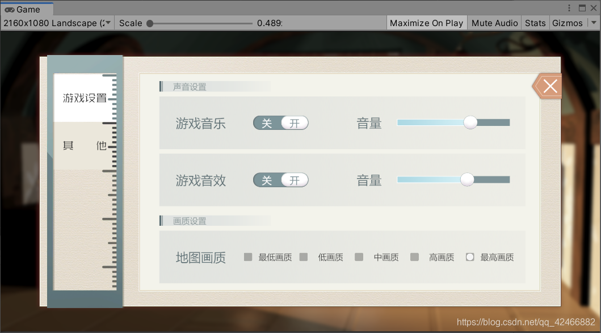The image size is (601, 333).
Task: Toggle Mute Audio
Action: tap(494, 23)
